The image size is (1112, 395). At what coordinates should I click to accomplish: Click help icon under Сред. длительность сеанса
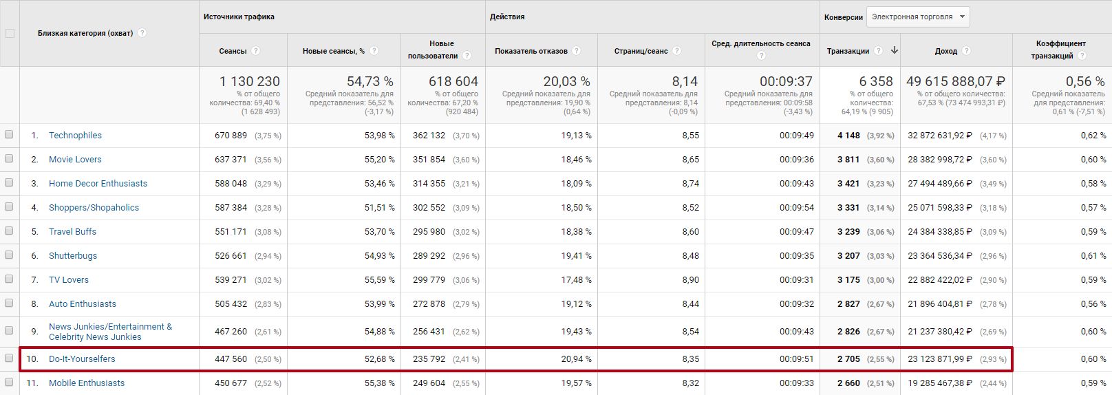tap(762, 56)
